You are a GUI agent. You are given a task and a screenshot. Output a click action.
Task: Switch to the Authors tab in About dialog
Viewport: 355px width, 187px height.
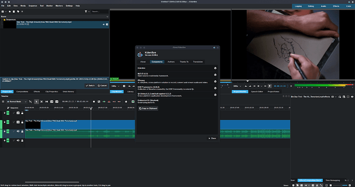pyautogui.click(x=171, y=62)
